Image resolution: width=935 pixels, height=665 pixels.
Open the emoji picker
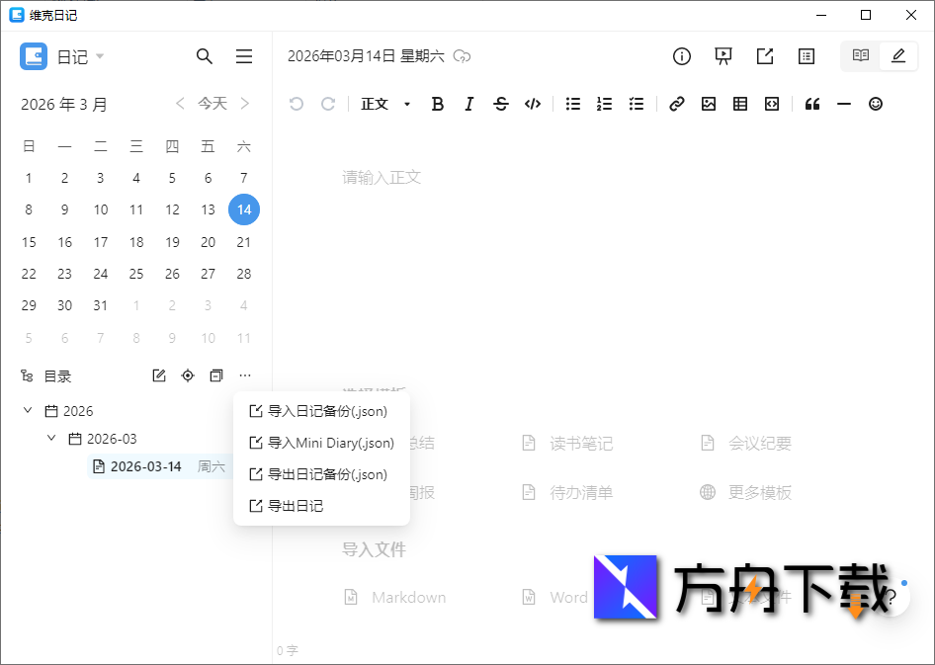[x=876, y=104]
